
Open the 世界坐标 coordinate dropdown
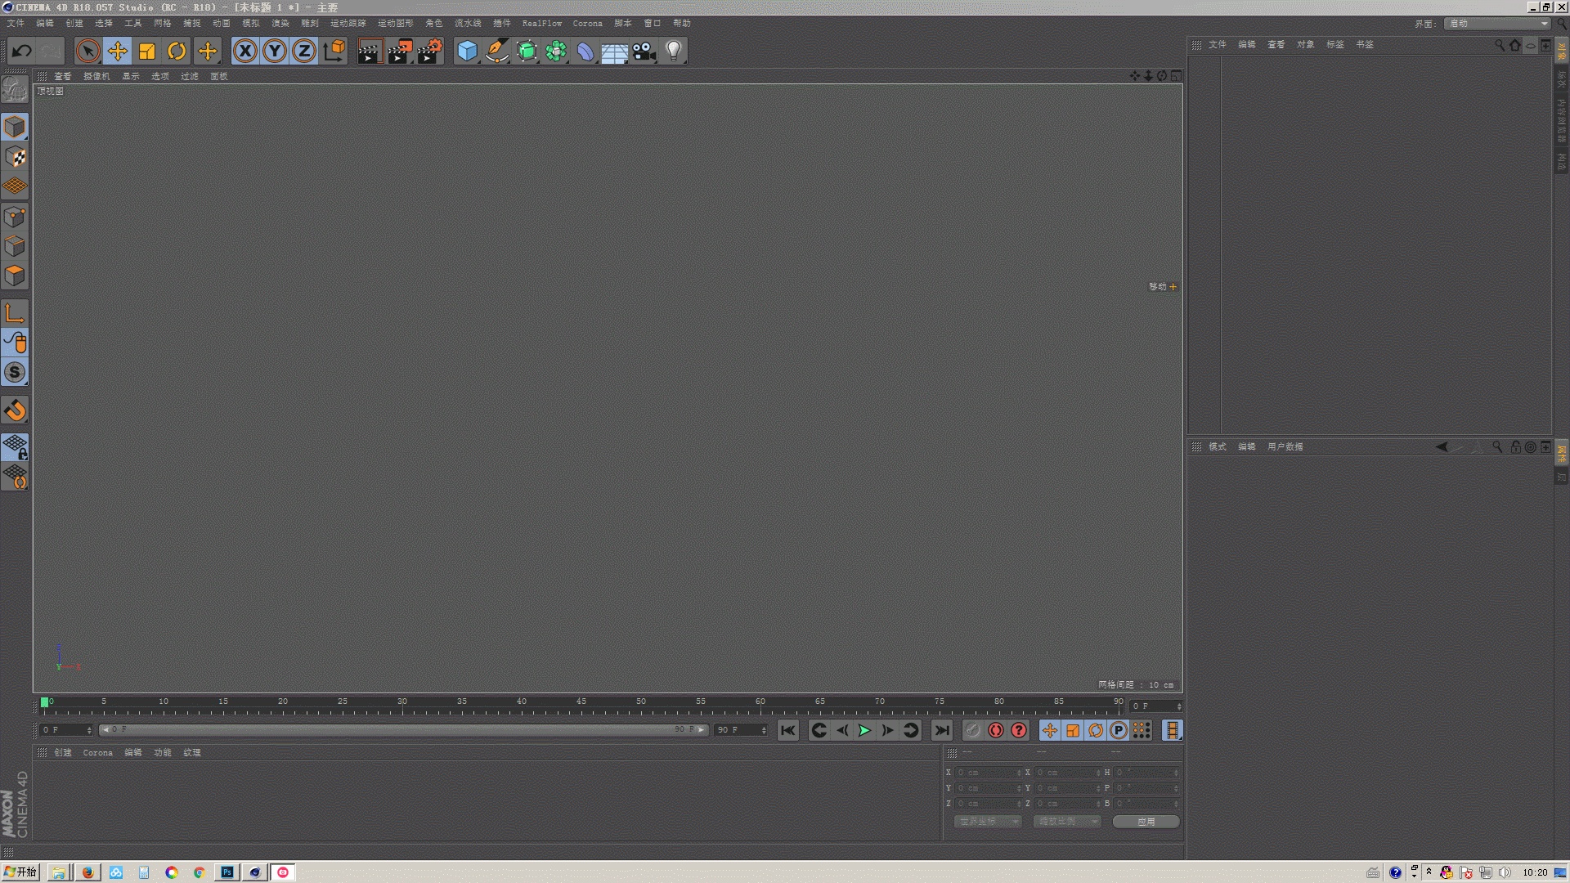tap(987, 822)
